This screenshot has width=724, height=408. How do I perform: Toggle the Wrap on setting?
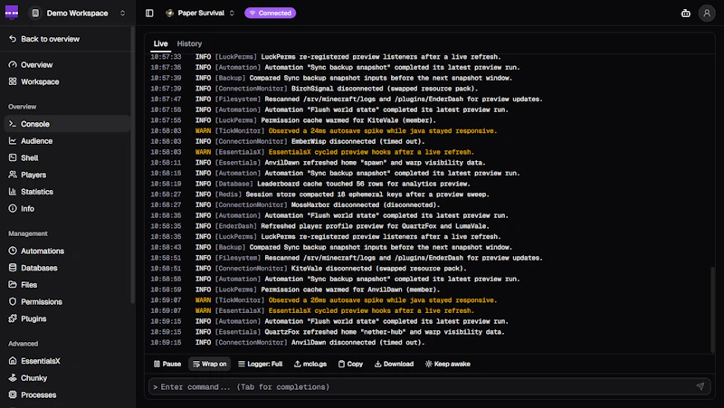tap(210, 365)
